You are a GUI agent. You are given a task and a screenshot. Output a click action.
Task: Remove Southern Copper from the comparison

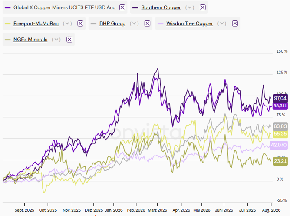[x=202, y=7]
